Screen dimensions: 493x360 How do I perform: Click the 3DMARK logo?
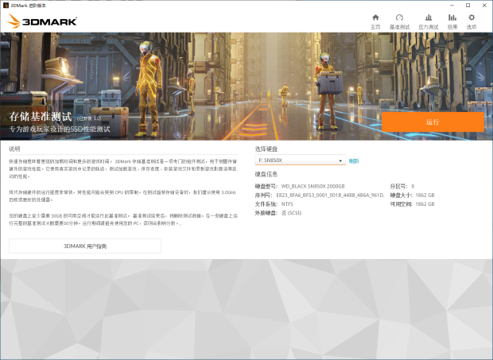42,21
